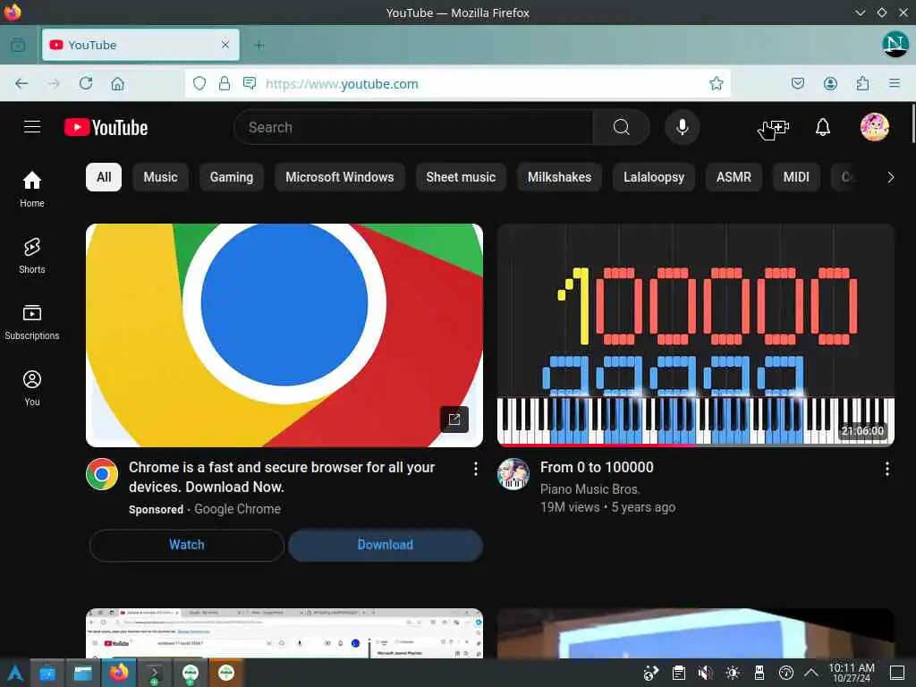Open Subscriptions in the sidebar
The image size is (916, 687).
[x=31, y=322]
